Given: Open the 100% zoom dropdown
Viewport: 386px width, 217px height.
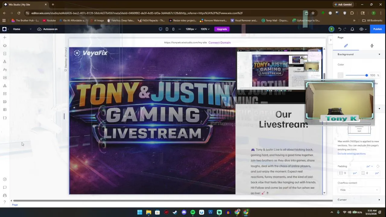Looking at the screenshot, I should [x=206, y=29].
